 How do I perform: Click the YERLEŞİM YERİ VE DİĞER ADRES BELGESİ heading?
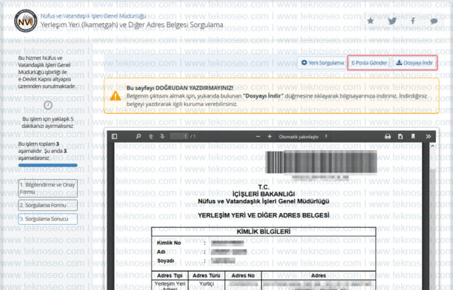(x=263, y=215)
